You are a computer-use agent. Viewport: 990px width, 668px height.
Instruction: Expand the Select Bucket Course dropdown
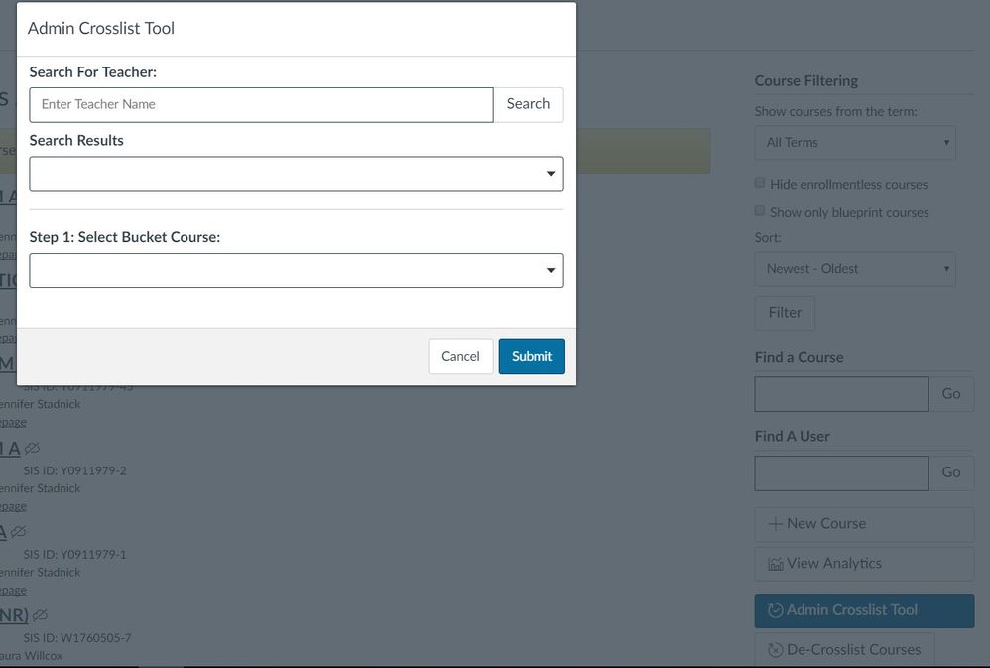coord(297,271)
